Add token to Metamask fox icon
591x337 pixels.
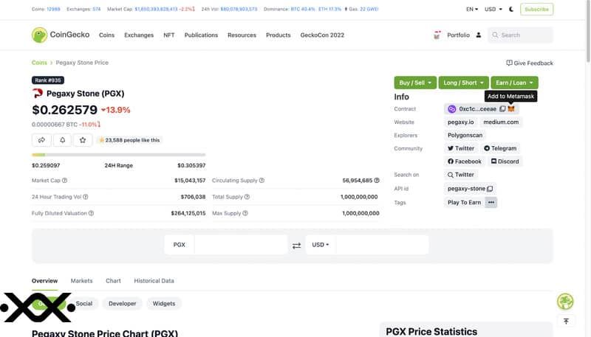click(x=511, y=108)
